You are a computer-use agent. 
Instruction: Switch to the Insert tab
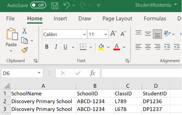click(x=60, y=18)
